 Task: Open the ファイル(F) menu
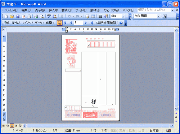[x=11, y=10]
